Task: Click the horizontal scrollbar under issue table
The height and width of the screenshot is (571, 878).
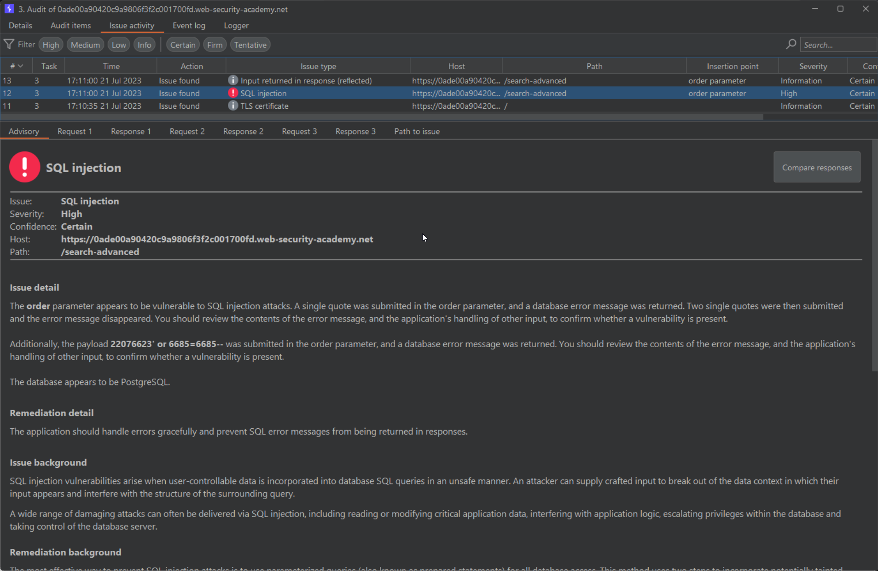Action: point(382,117)
